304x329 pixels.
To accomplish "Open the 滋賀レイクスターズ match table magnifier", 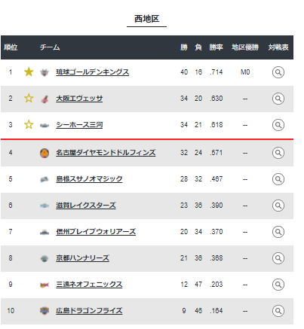I will coord(278,206).
